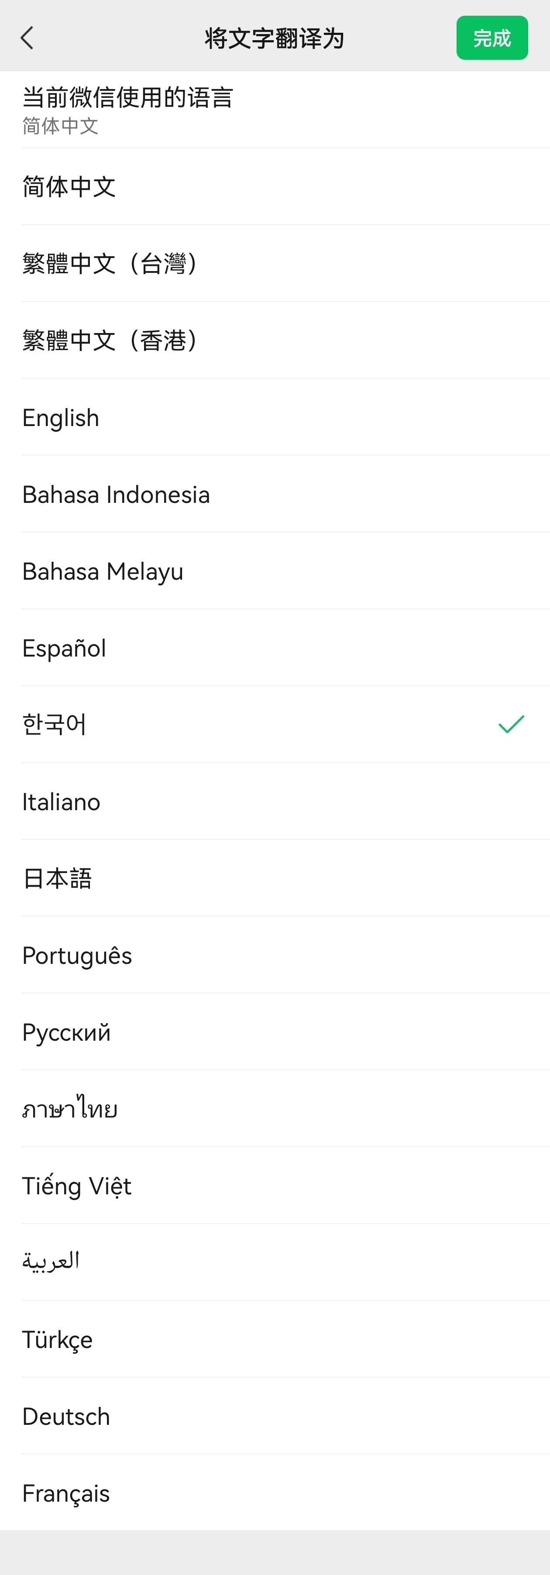Select 日本語 as translation language
The image size is (550, 1575).
[58, 879]
